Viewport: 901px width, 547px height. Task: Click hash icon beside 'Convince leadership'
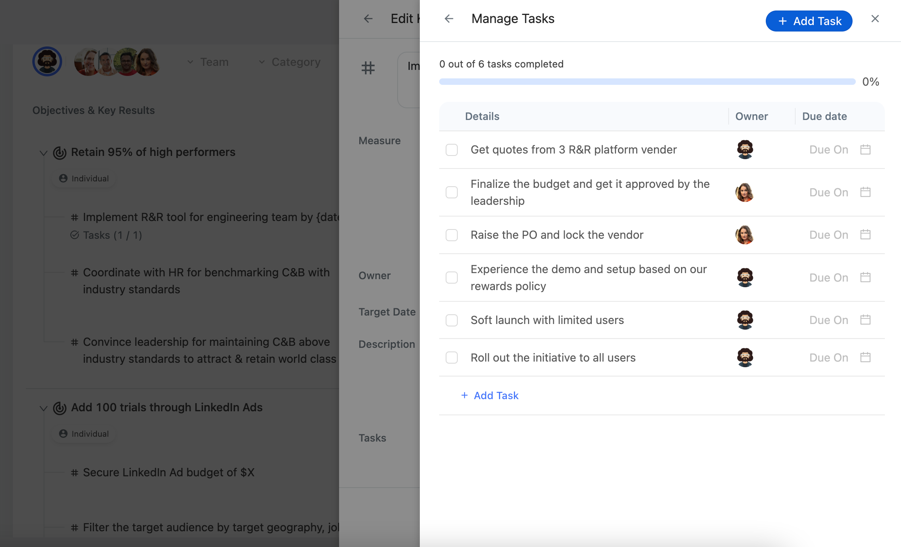74,343
